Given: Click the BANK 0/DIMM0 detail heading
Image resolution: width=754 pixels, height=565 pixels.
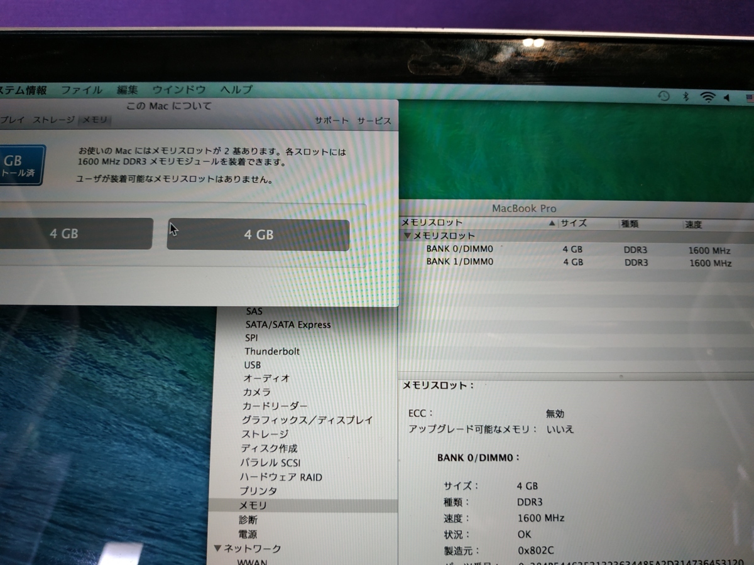Looking at the screenshot, I should [x=479, y=458].
